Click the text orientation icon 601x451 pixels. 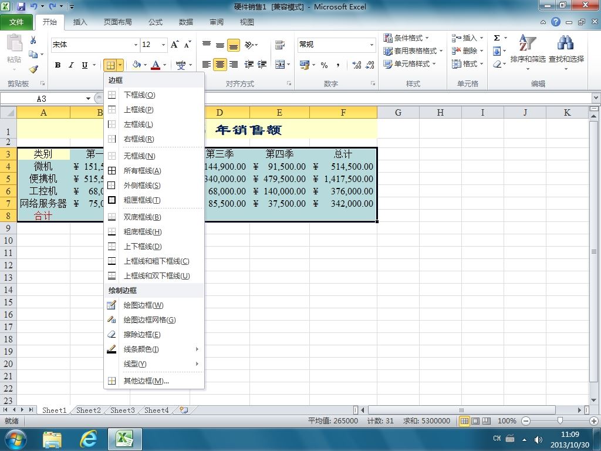[249, 45]
